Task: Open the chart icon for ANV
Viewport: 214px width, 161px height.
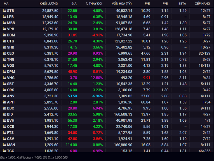Action: click(5, 96)
